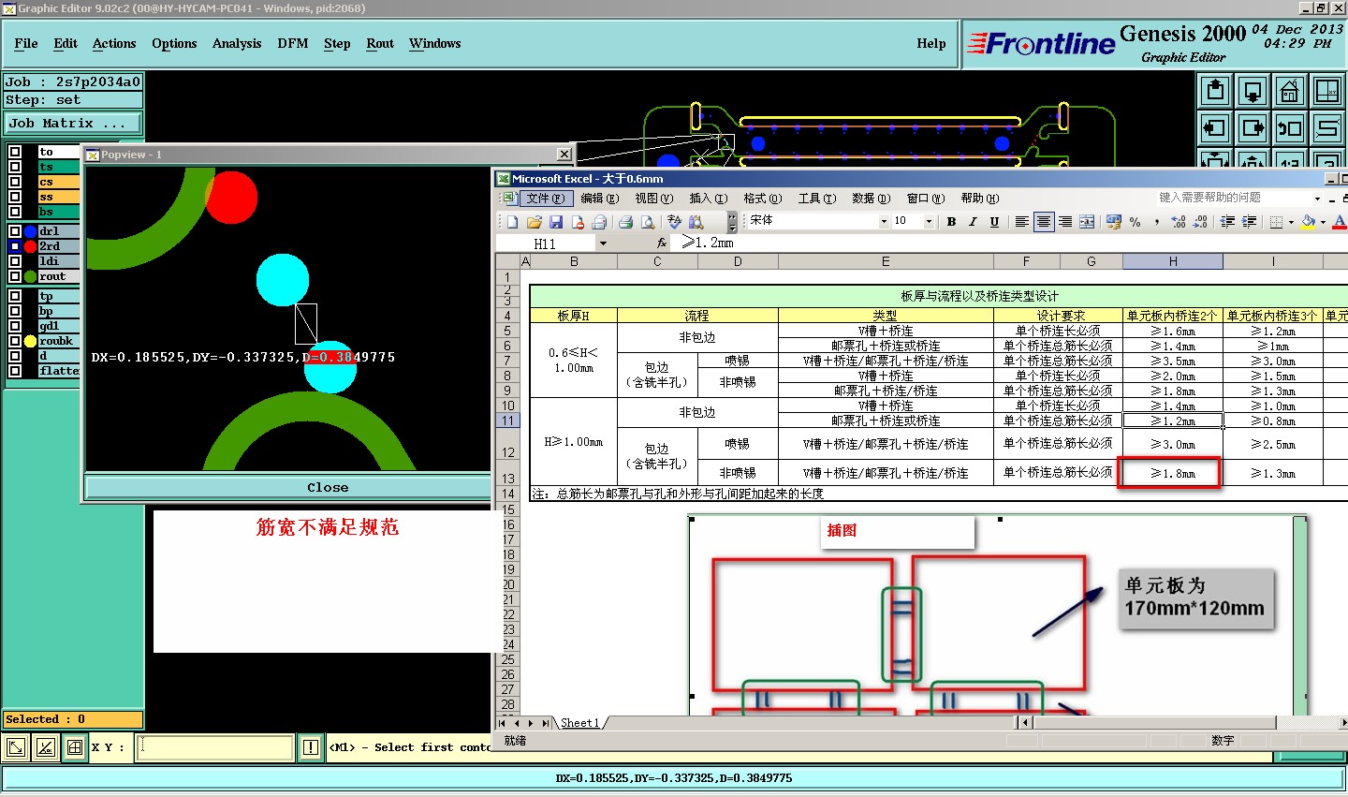Click Merge and Center icon in Excel

point(1087,222)
